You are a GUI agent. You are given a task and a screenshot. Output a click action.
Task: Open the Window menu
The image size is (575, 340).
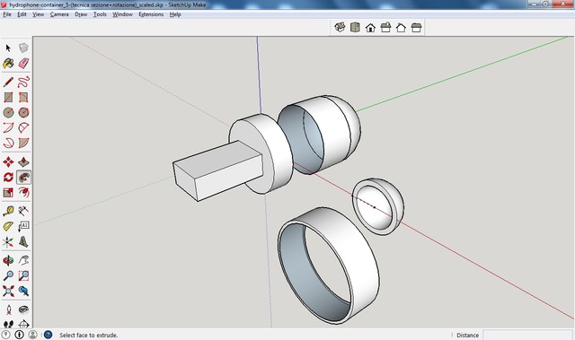point(122,14)
